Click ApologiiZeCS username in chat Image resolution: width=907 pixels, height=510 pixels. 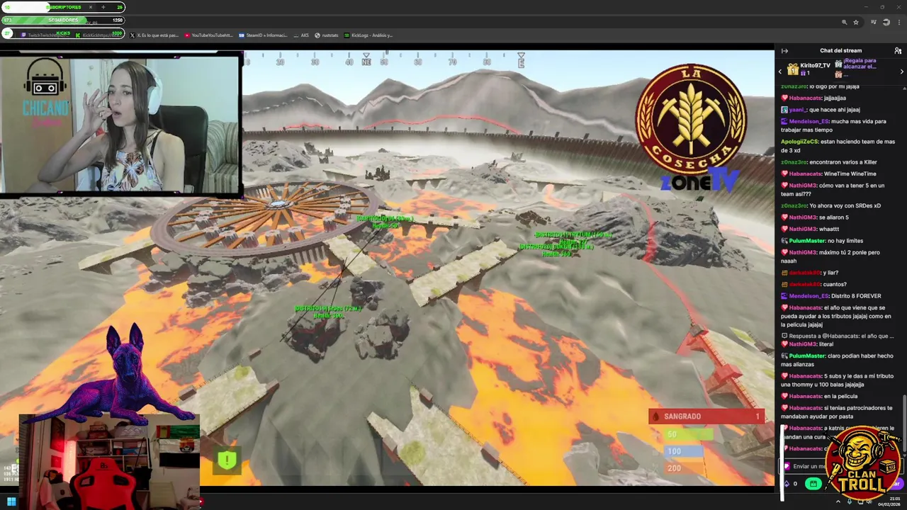tap(799, 142)
